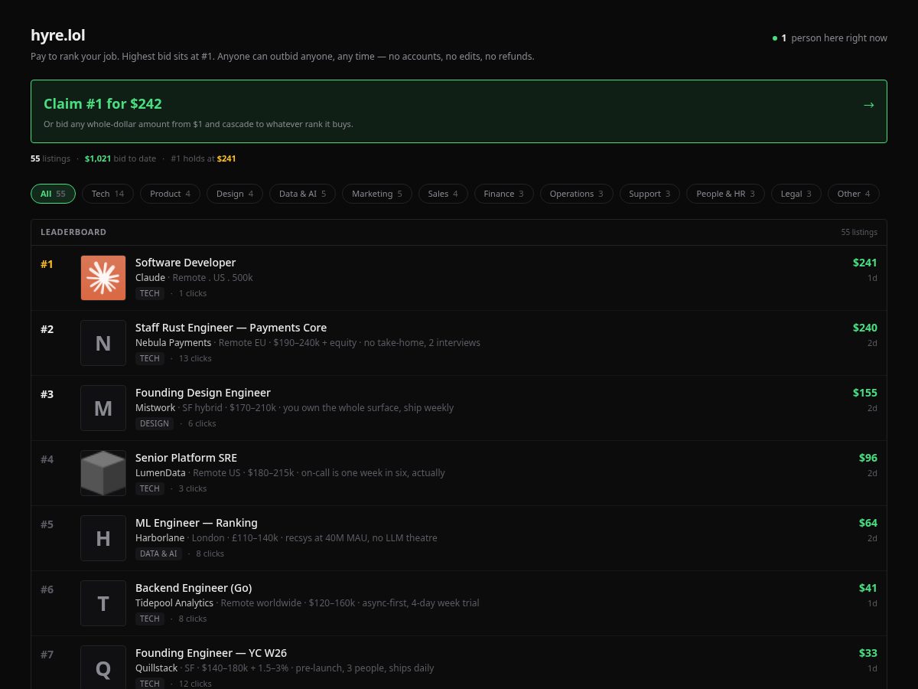Open Staff Rust Engineer — Payments Core listing
The height and width of the screenshot is (689, 918).
(231, 328)
